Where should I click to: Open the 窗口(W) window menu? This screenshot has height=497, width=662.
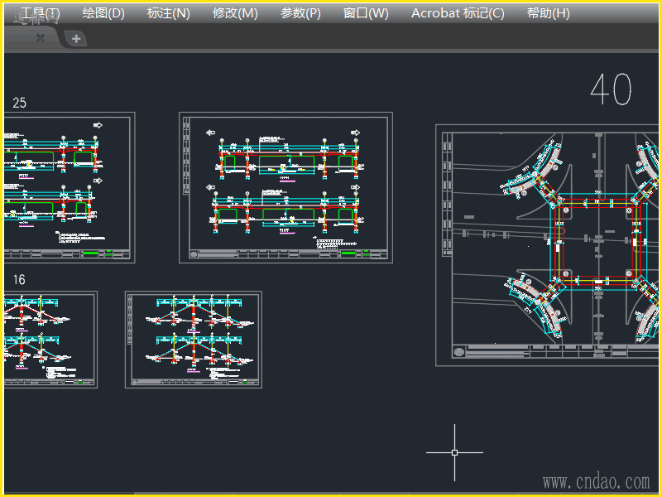366,13
